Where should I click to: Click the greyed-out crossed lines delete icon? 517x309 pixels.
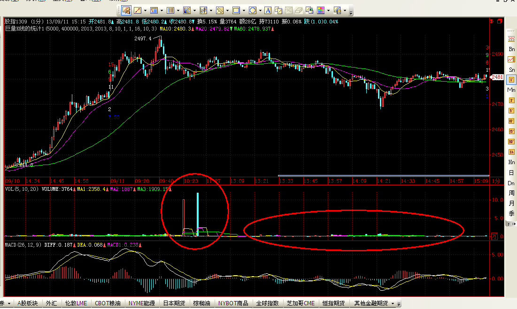(288, 10)
